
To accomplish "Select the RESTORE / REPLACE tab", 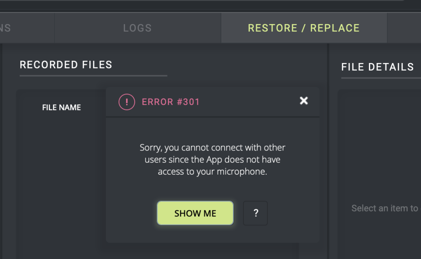I will pyautogui.click(x=304, y=28).
